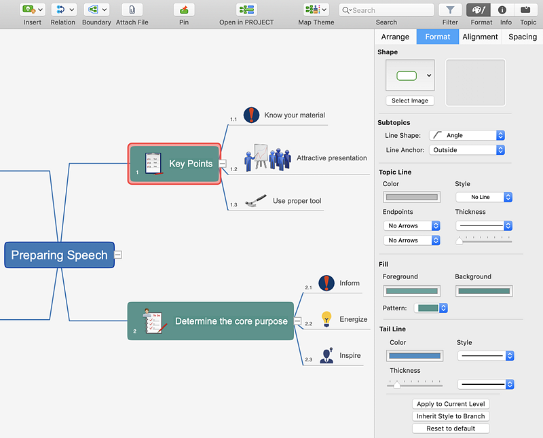Click the Attach File paperclip icon

click(x=132, y=10)
